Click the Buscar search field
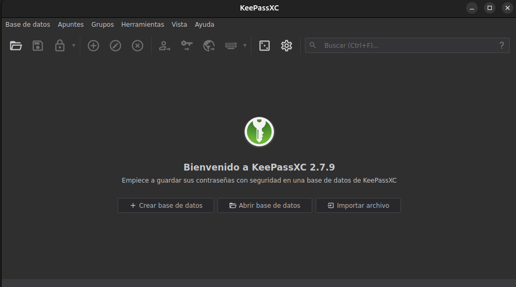516x287 pixels. (407, 45)
